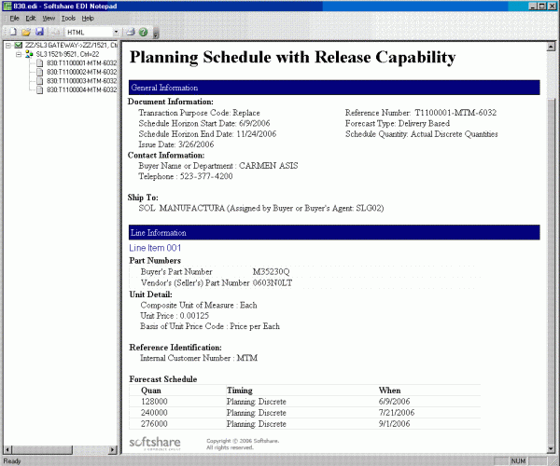Image resolution: width=560 pixels, height=466 pixels.
Task: Click document icon for 830:T1100003-MTM-6032
Action: [x=40, y=81]
